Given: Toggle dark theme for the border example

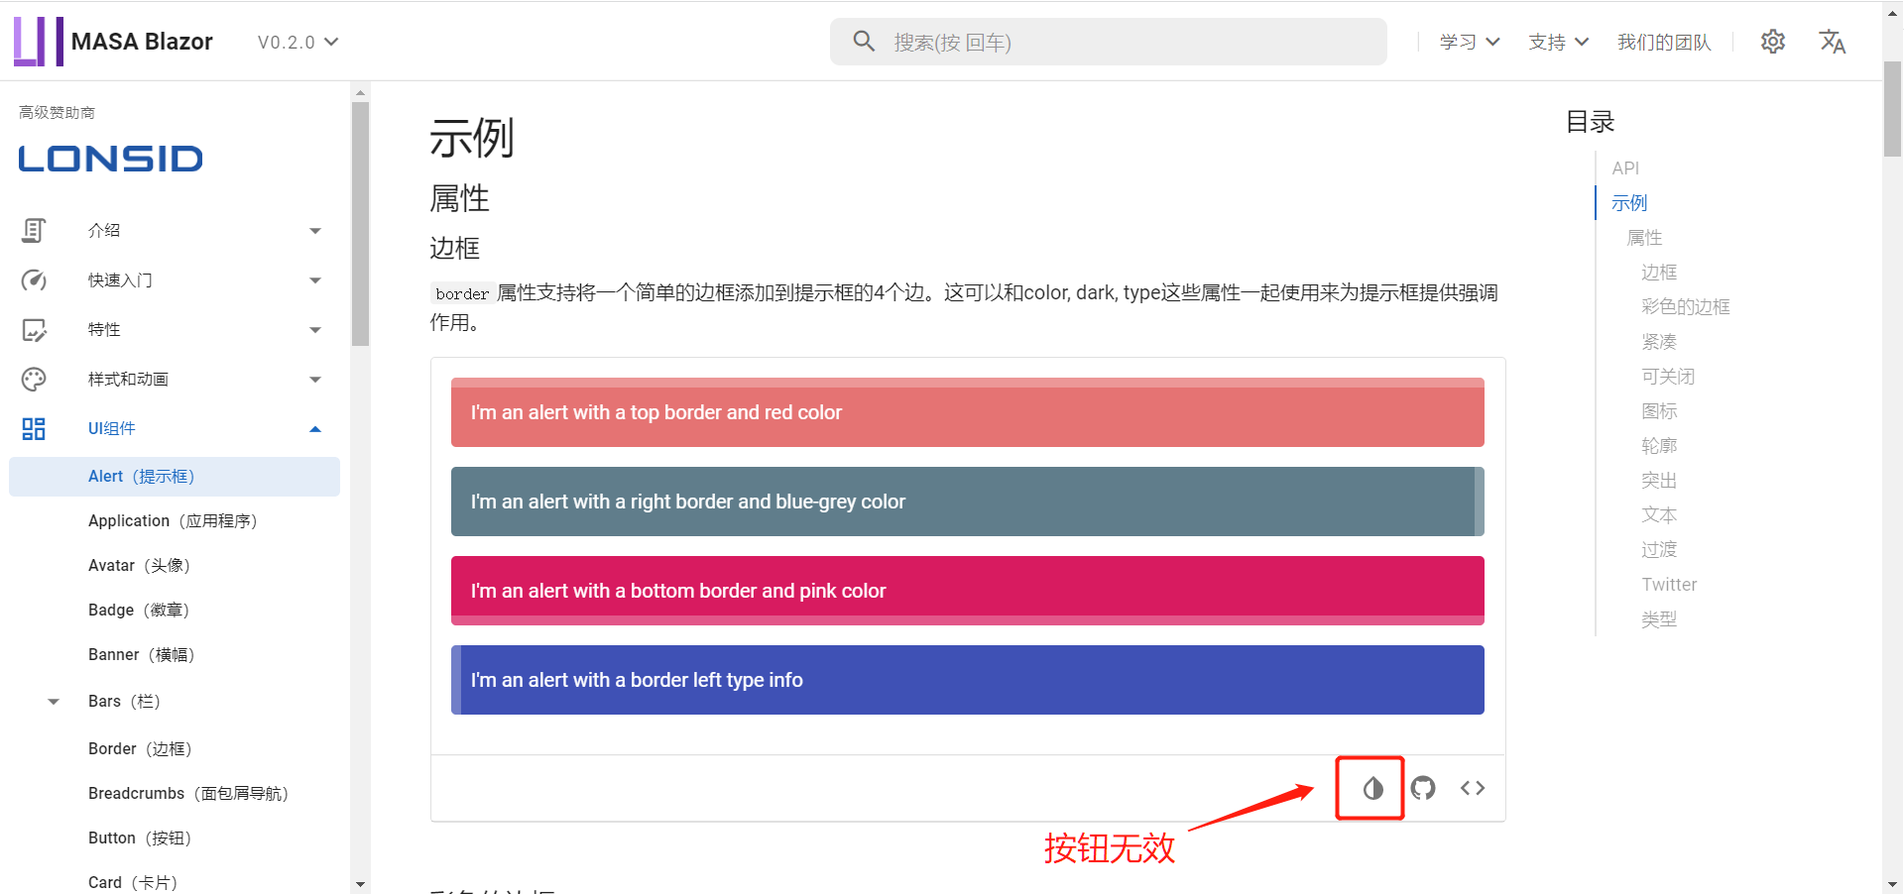Looking at the screenshot, I should tap(1369, 788).
